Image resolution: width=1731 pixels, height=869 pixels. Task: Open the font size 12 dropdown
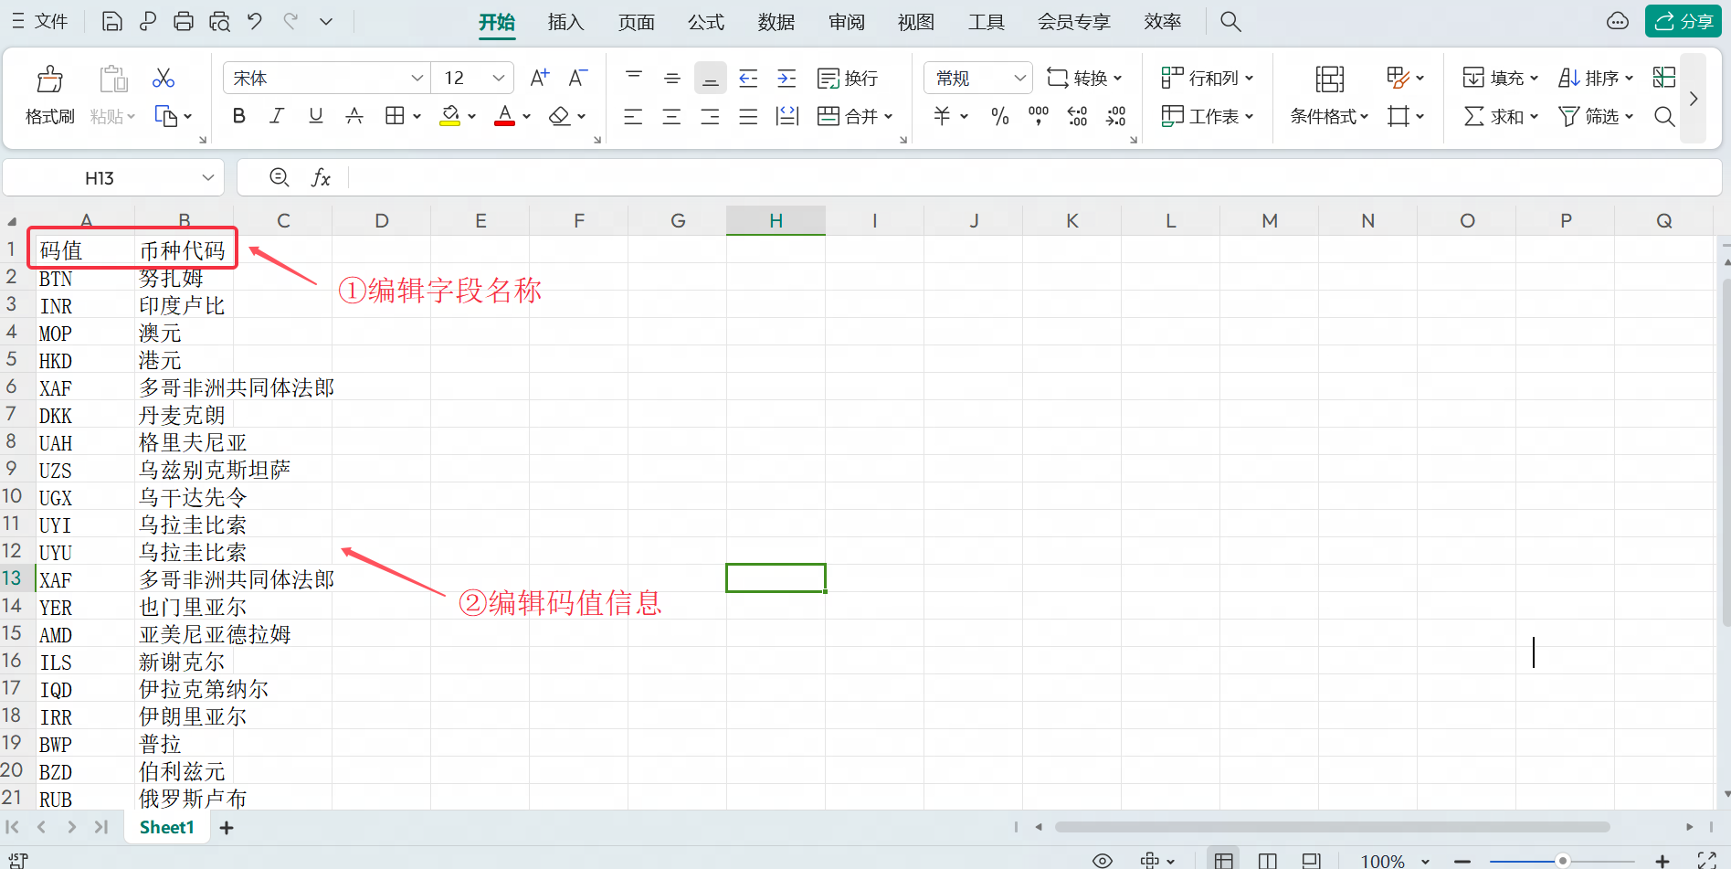[499, 79]
